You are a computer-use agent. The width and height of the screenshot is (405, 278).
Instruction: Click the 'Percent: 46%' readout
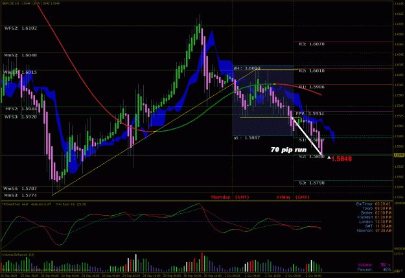tap(374, 270)
